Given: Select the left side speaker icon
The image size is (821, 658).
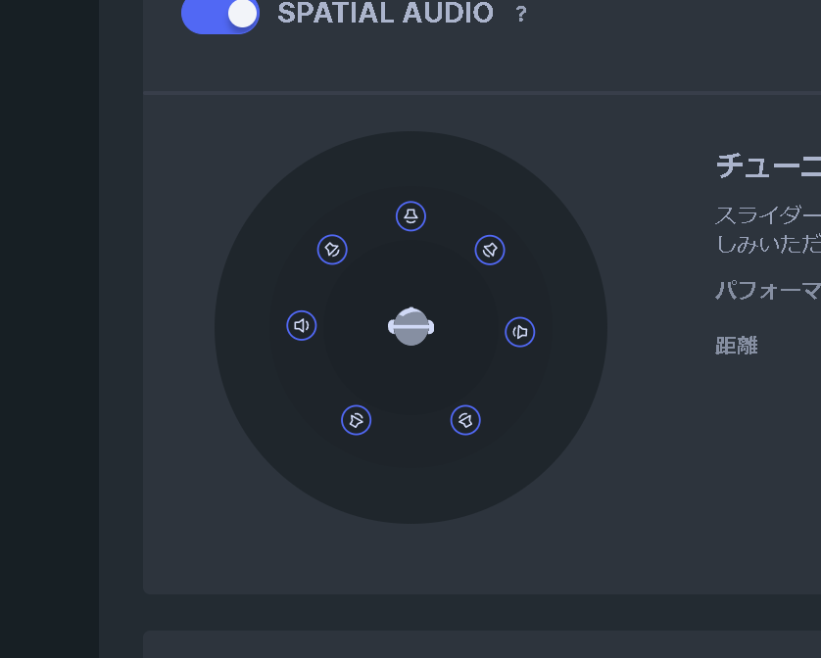Looking at the screenshot, I should coord(301,325).
